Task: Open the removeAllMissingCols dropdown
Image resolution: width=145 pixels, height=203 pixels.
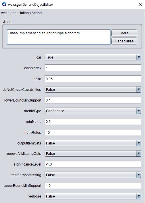Action: 93,153
